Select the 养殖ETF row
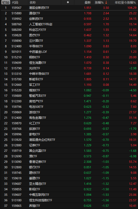The image size is (138, 209). (x=69, y=206)
